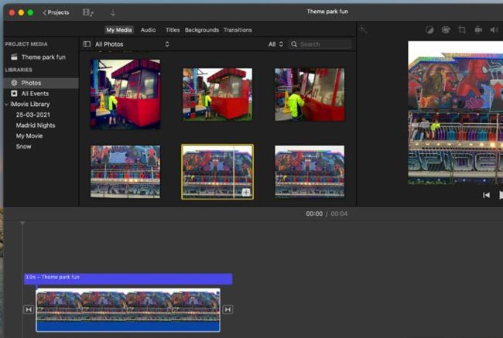Screen dimensions: 503x338
Task: Switch to the Audio tab
Action: coord(148,29)
